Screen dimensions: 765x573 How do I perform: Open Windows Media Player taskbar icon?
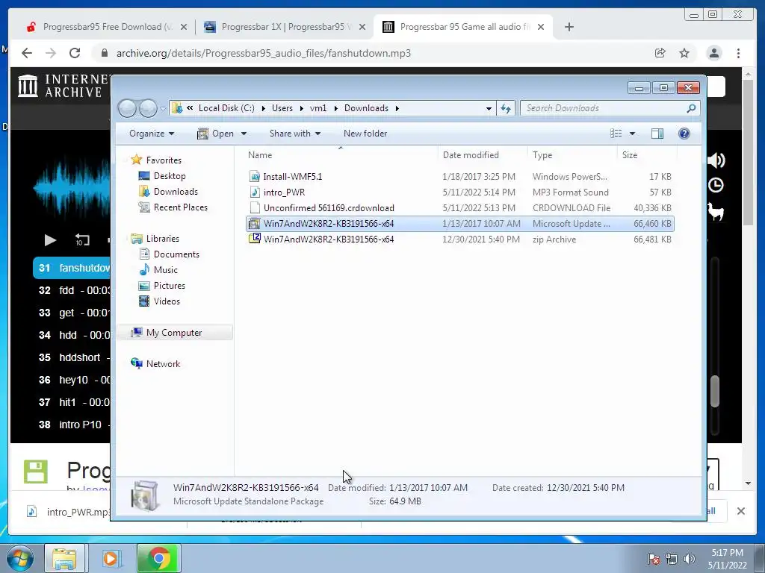[111, 558]
